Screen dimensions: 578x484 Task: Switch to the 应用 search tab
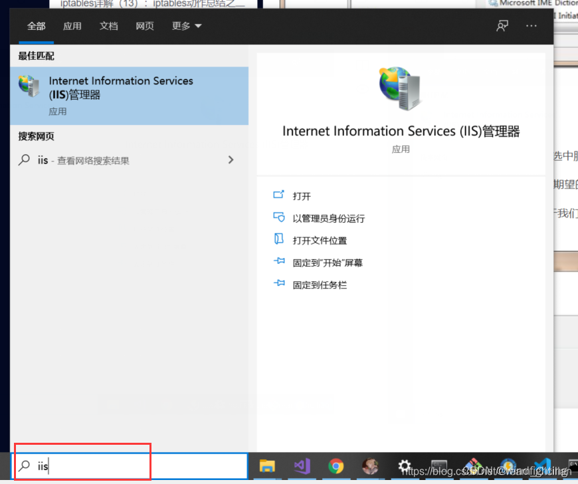coord(72,26)
